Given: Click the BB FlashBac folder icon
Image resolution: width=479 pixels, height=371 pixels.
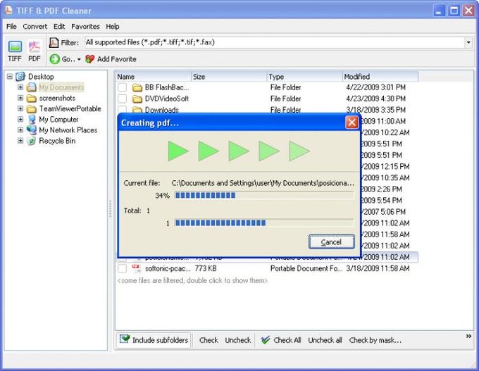Looking at the screenshot, I should 137,87.
